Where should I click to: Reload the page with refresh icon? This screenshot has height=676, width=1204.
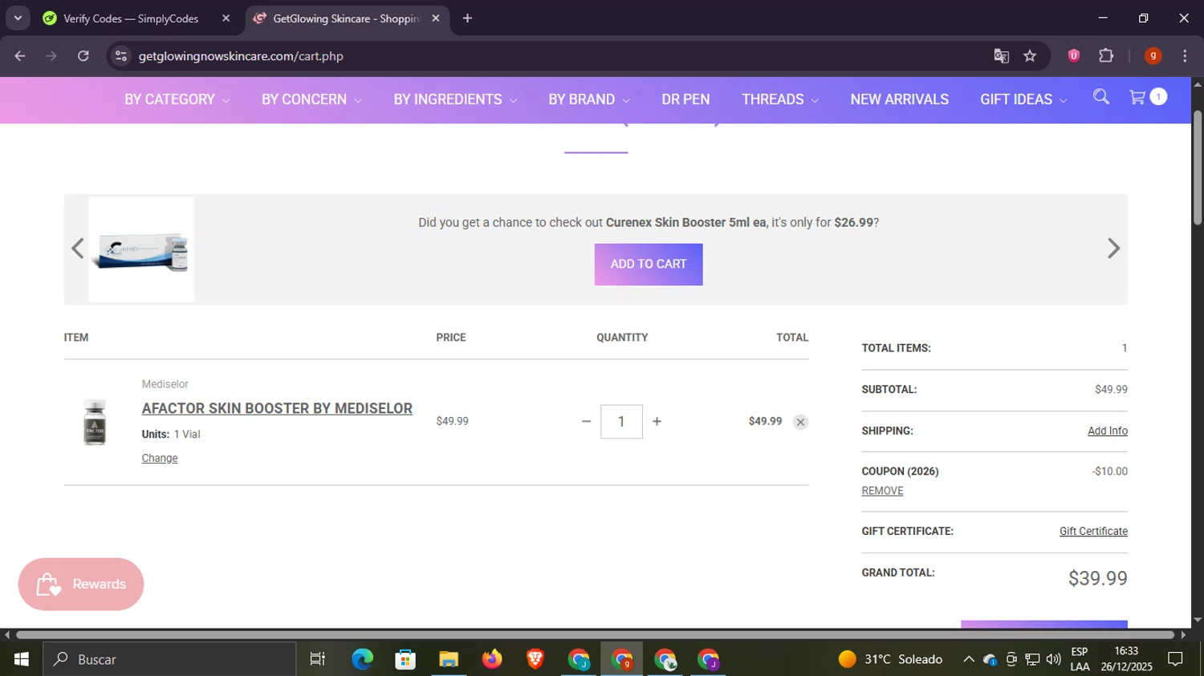coord(83,56)
